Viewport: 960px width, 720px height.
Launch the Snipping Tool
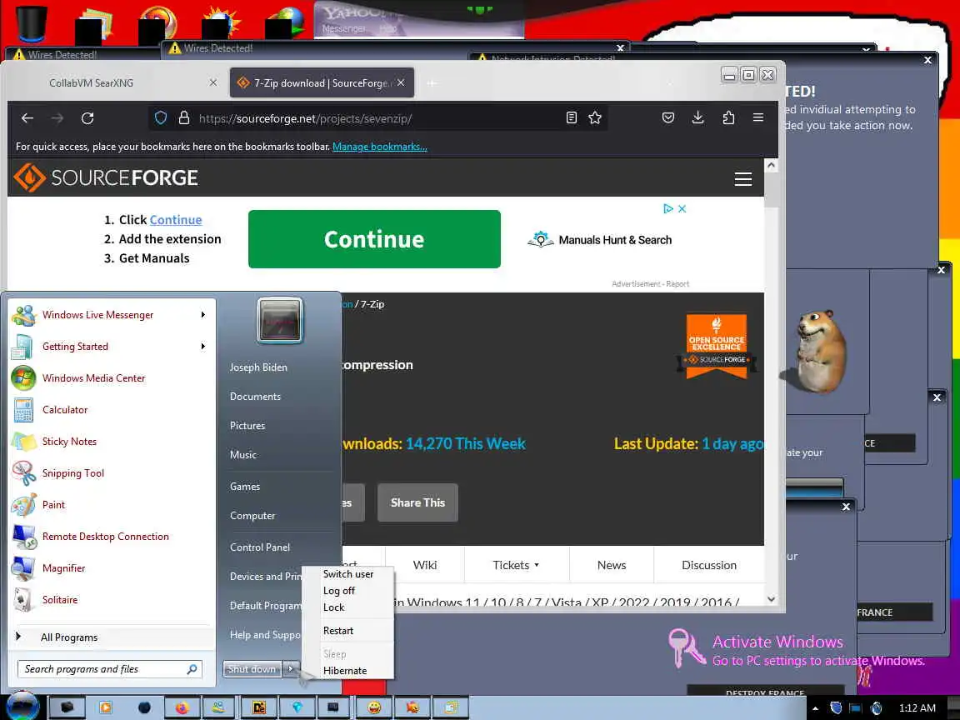pyautogui.click(x=109, y=473)
